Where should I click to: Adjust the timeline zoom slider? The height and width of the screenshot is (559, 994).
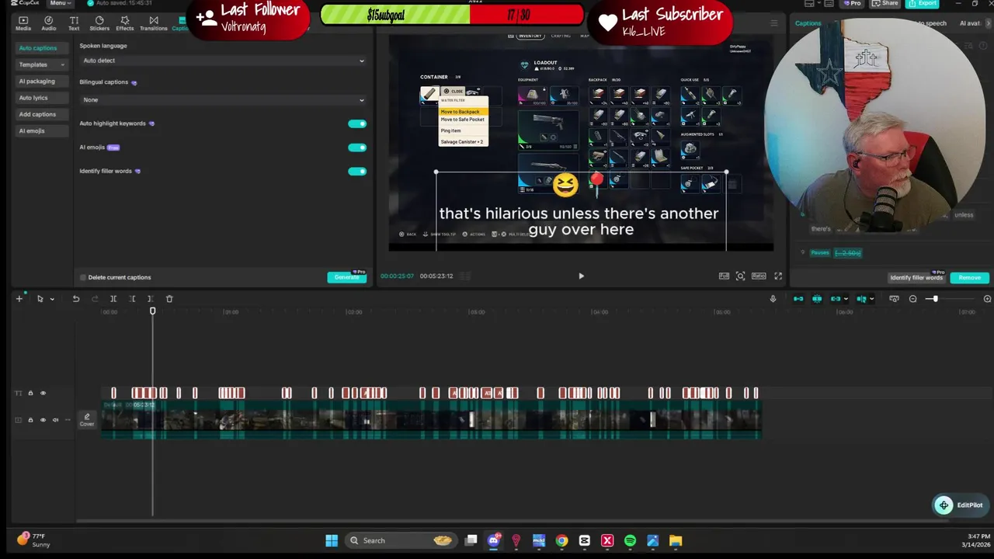click(935, 299)
